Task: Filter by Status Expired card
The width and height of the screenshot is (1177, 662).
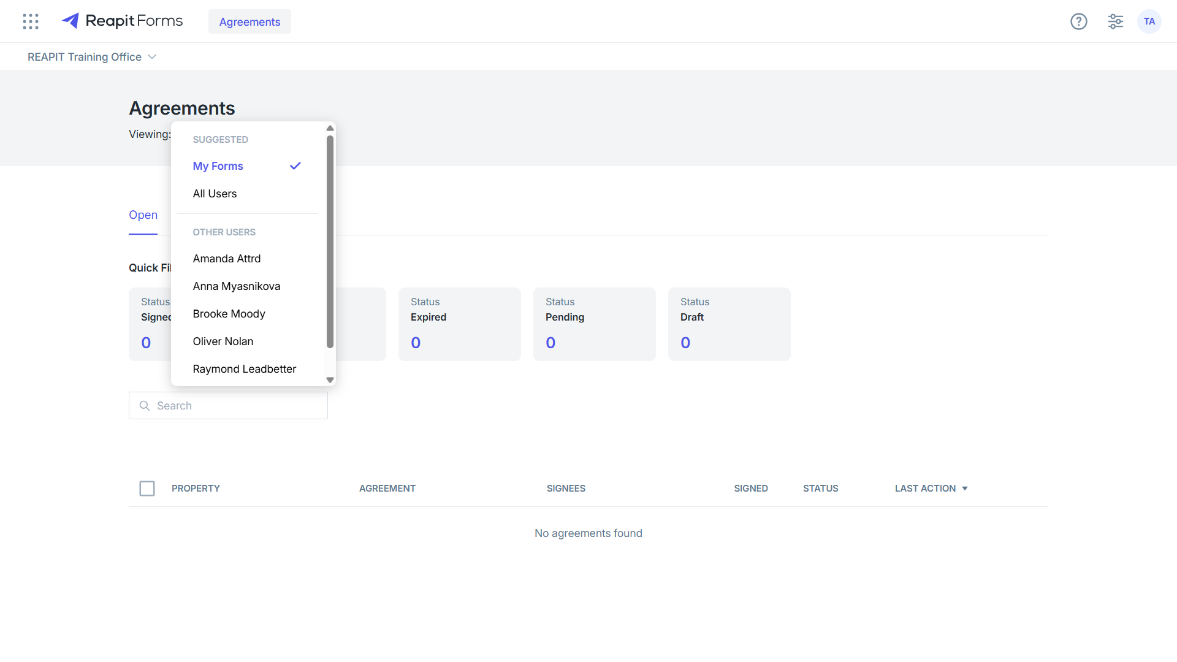Action: (460, 324)
